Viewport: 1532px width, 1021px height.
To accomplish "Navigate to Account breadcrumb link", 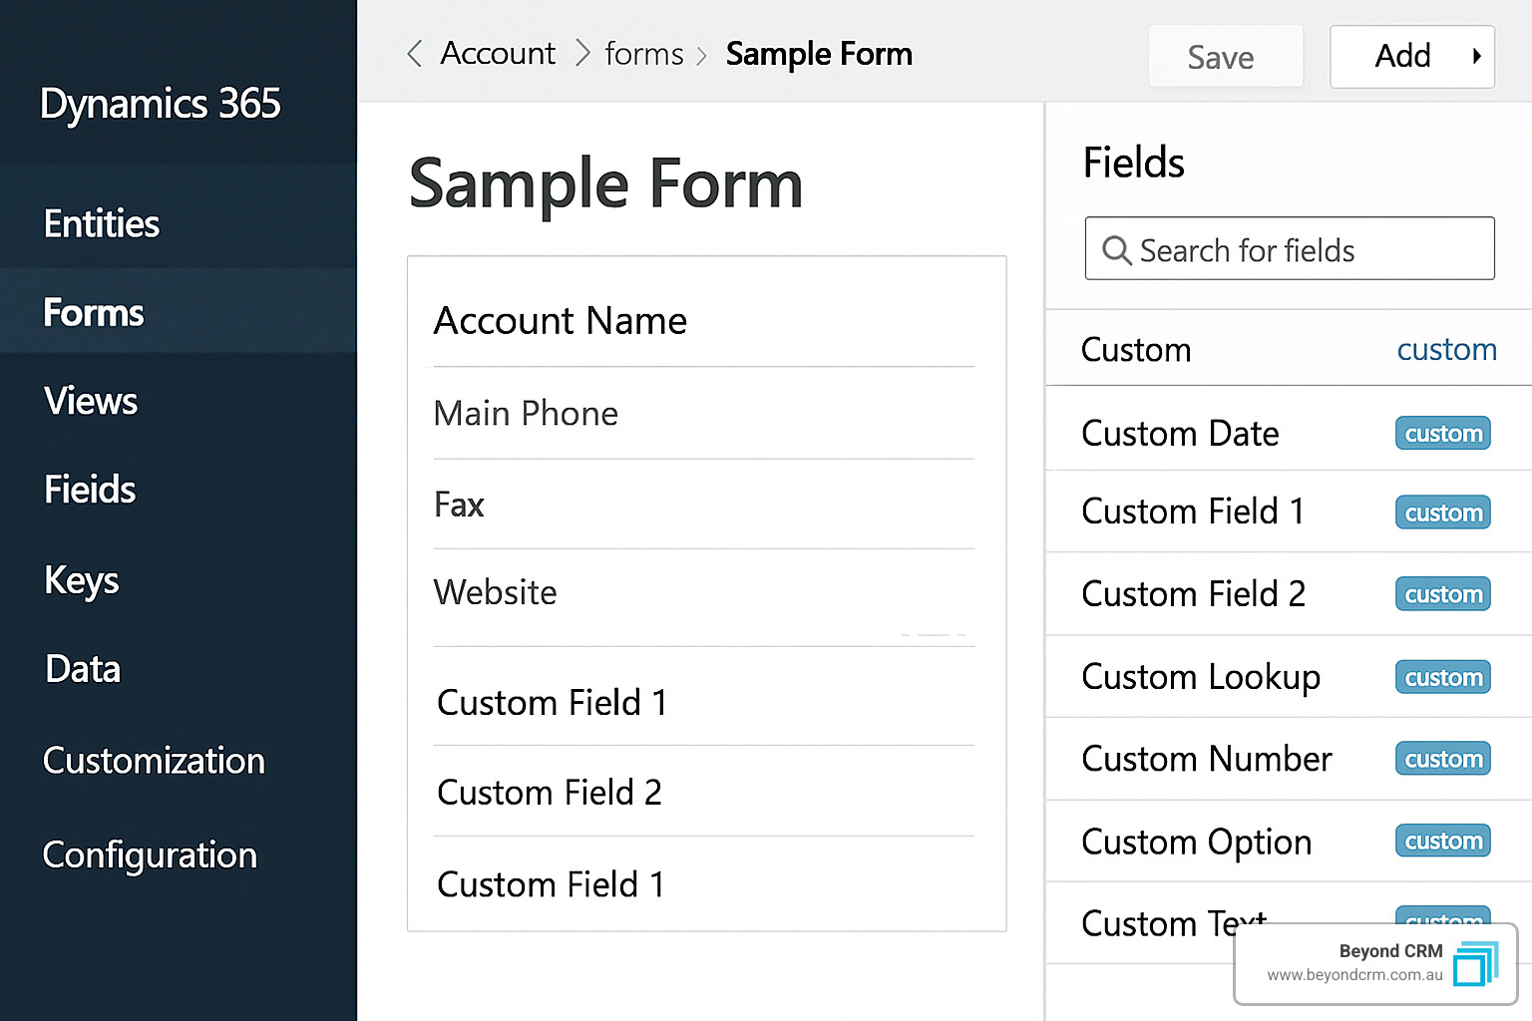I will tap(498, 54).
